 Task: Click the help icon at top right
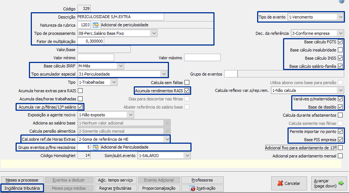tap(341, 1)
